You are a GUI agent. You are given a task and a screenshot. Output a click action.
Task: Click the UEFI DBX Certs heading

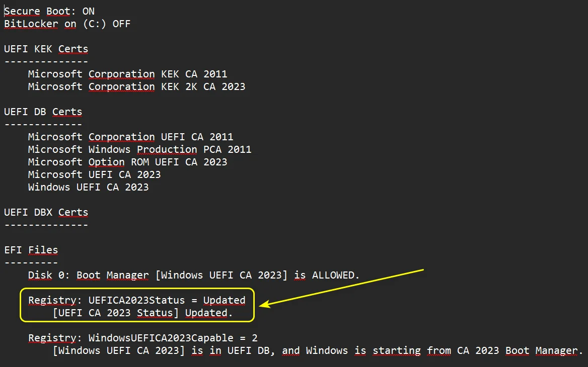(x=46, y=212)
